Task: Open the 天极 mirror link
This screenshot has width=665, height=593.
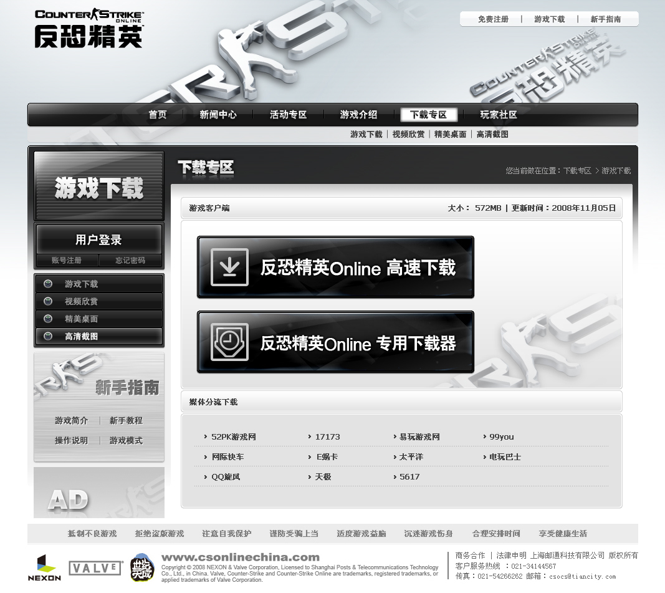Action: 323,477
